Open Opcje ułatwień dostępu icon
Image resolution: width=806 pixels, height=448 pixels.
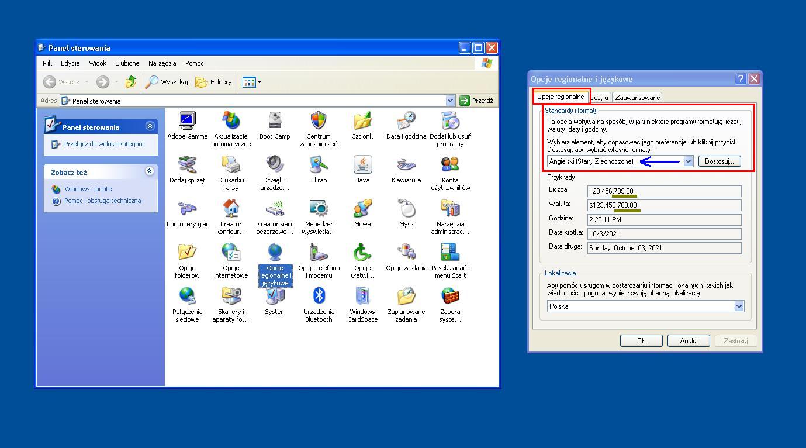point(362,253)
